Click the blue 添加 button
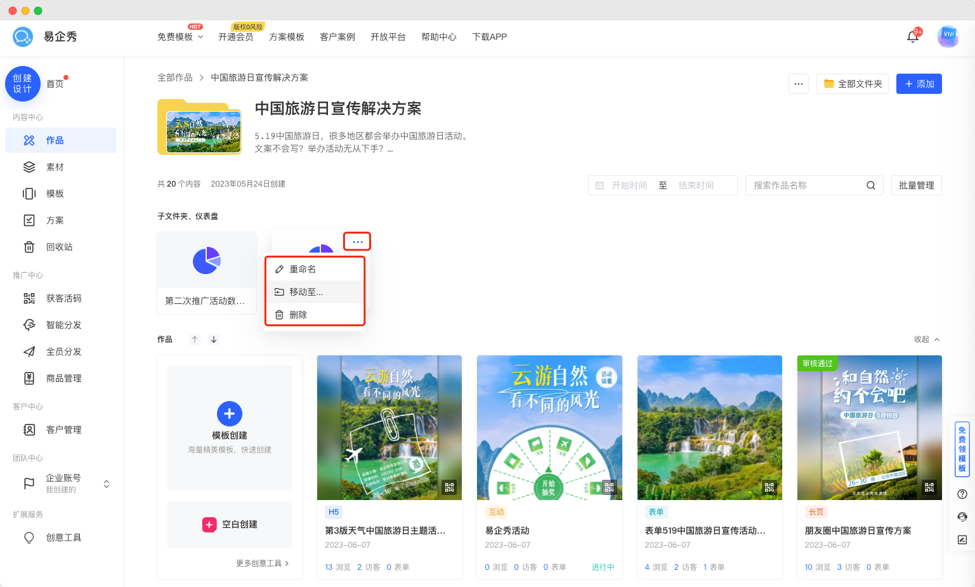 point(919,84)
